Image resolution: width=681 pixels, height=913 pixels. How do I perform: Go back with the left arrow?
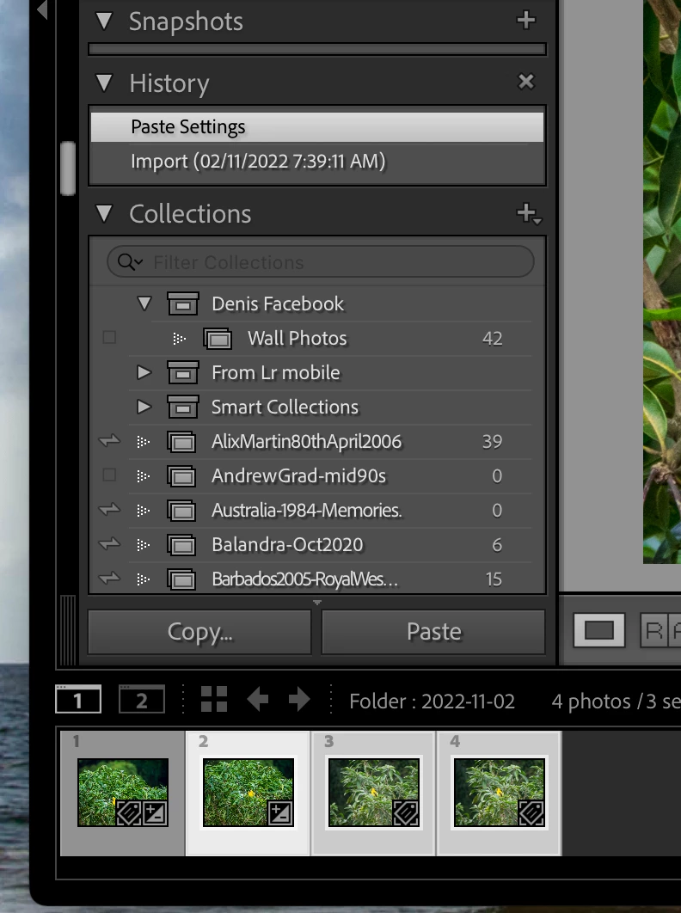coord(257,699)
